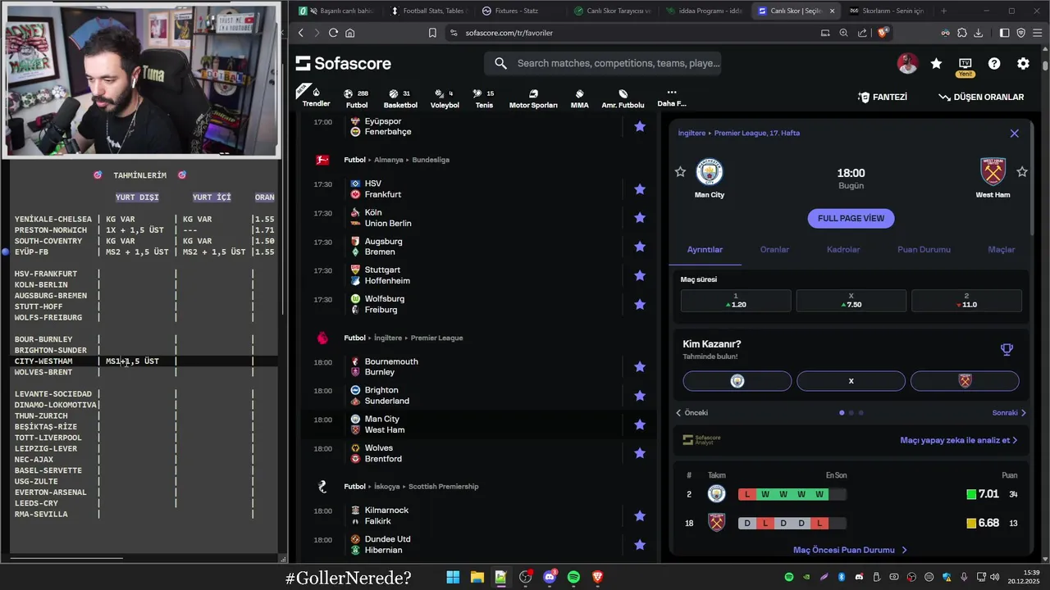
Task: Open Maç Öncesi Puan Durumu link
Action: point(850,550)
